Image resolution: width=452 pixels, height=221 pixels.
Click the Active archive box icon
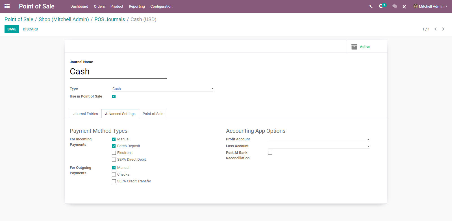pyautogui.click(x=354, y=47)
